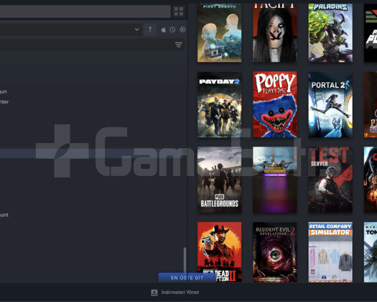This screenshot has width=377, height=302.
Task: Toggle the Apple macOS games filter
Action: pyautogui.click(x=164, y=29)
